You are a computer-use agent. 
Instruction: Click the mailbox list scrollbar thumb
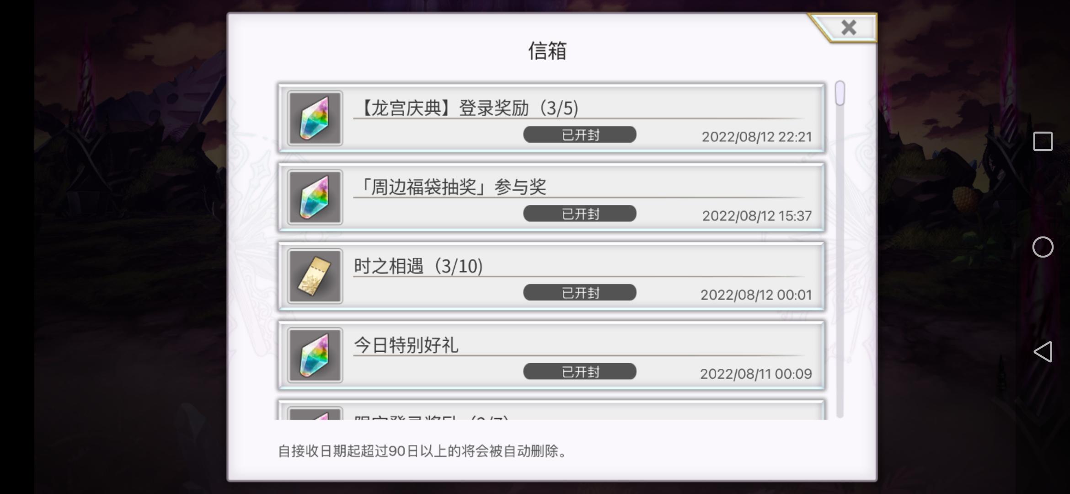[840, 93]
